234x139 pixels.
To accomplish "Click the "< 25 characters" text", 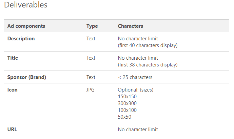I will (x=135, y=77).
